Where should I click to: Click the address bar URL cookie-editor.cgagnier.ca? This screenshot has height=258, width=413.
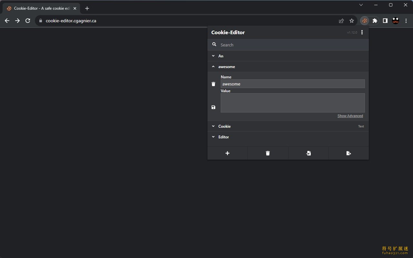tap(71, 21)
